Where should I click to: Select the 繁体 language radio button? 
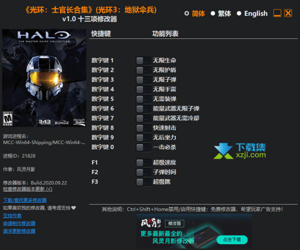(213, 14)
